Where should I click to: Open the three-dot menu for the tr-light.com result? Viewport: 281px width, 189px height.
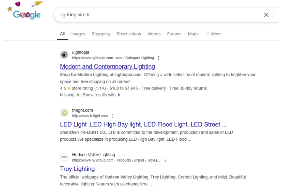tap(113, 116)
